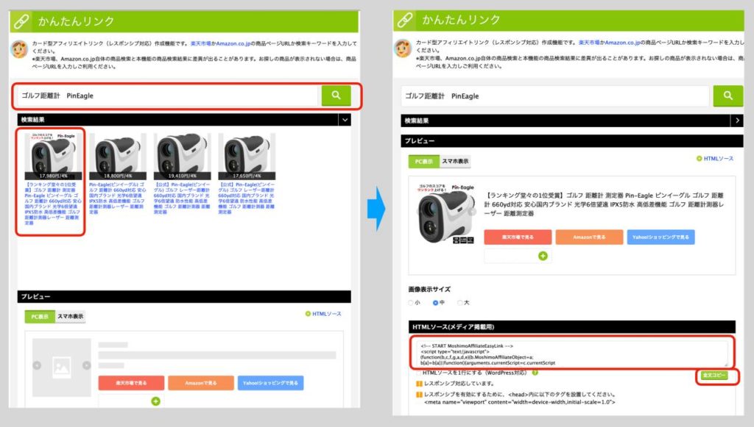
Task: Click 楽天市場で見る button in right panel preview
Action: click(x=518, y=237)
